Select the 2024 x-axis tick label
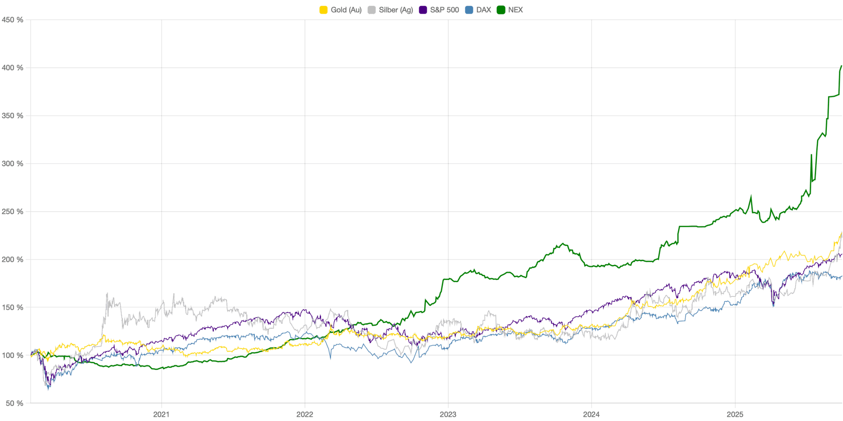 coord(591,414)
